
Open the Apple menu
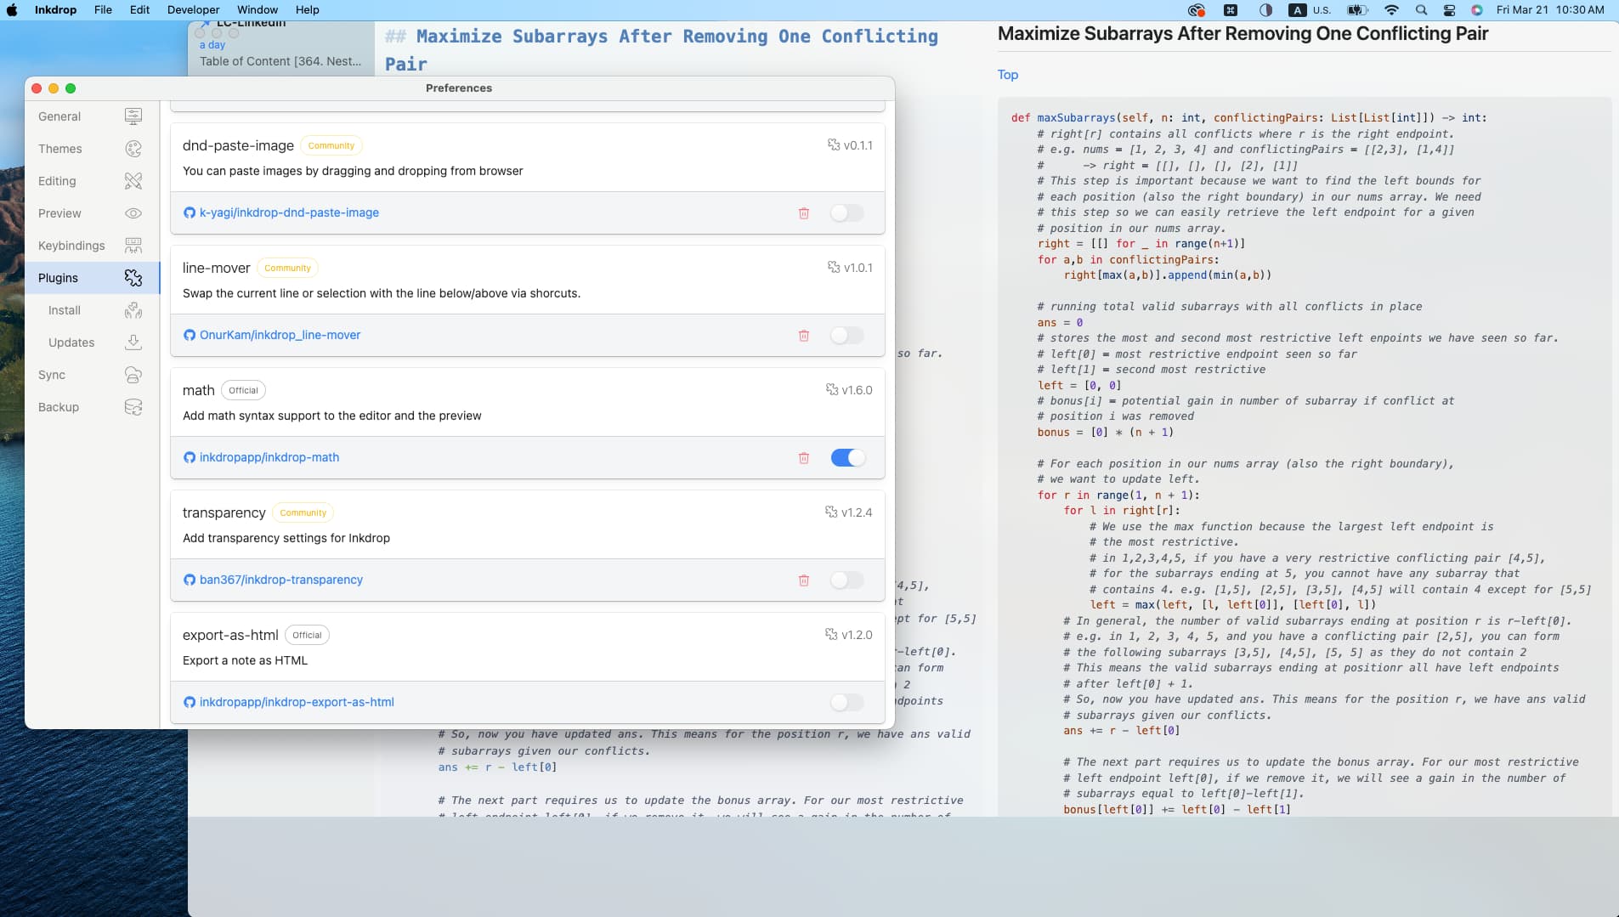pyautogui.click(x=13, y=10)
